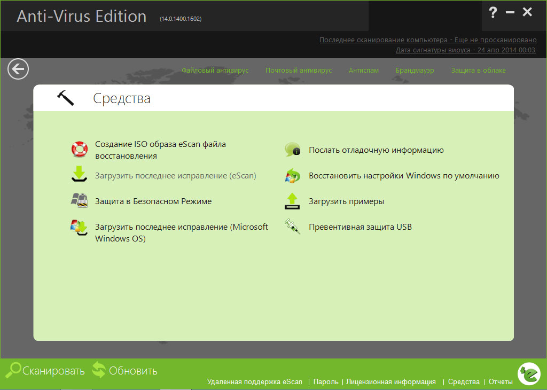
Task: Click the Дата сигнатуры вируса link
Action: pos(465,50)
